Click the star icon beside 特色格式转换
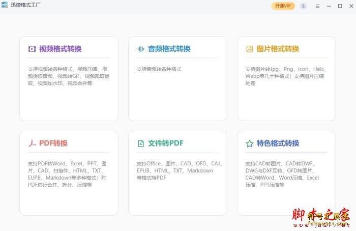Screen dimensions: 356x231 coord(250,143)
